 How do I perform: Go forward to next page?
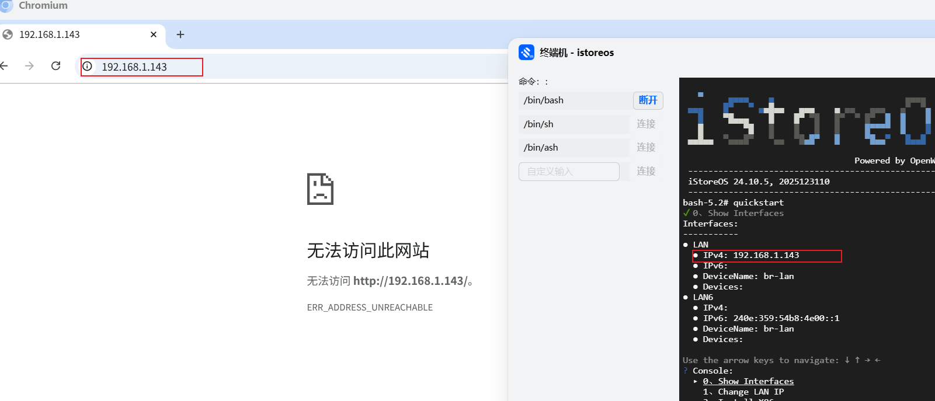point(29,66)
